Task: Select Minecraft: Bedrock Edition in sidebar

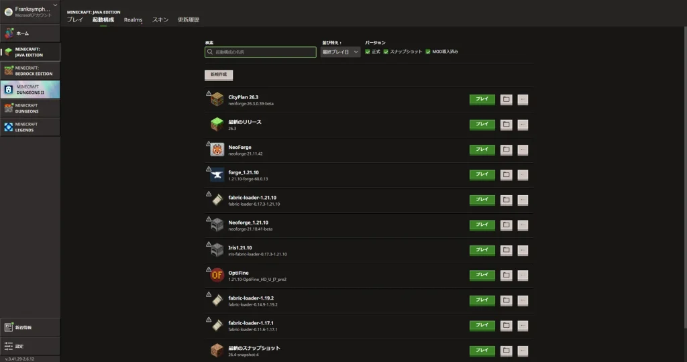Action: tap(30, 71)
